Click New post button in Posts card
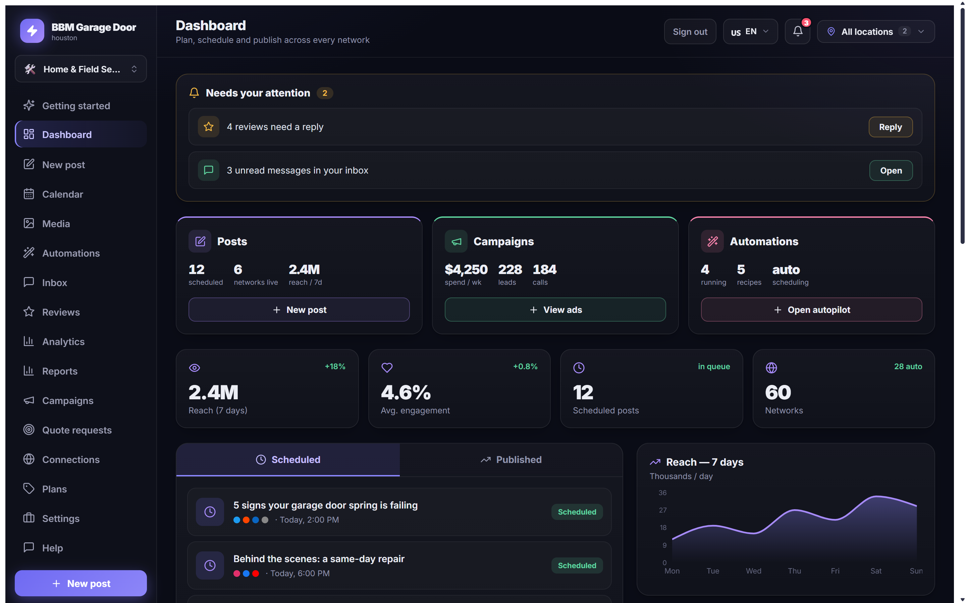The image size is (966, 603). click(x=299, y=310)
